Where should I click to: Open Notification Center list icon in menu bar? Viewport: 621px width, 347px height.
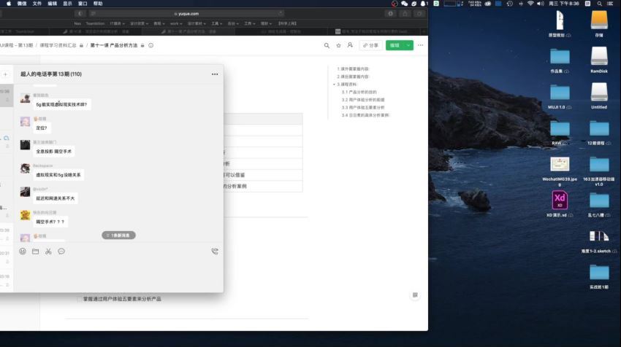(x=610, y=4)
